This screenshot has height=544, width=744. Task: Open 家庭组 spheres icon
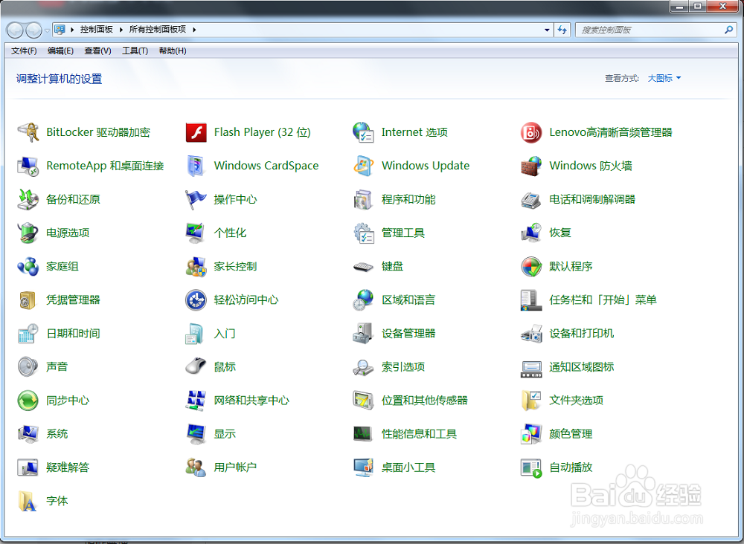click(28, 266)
